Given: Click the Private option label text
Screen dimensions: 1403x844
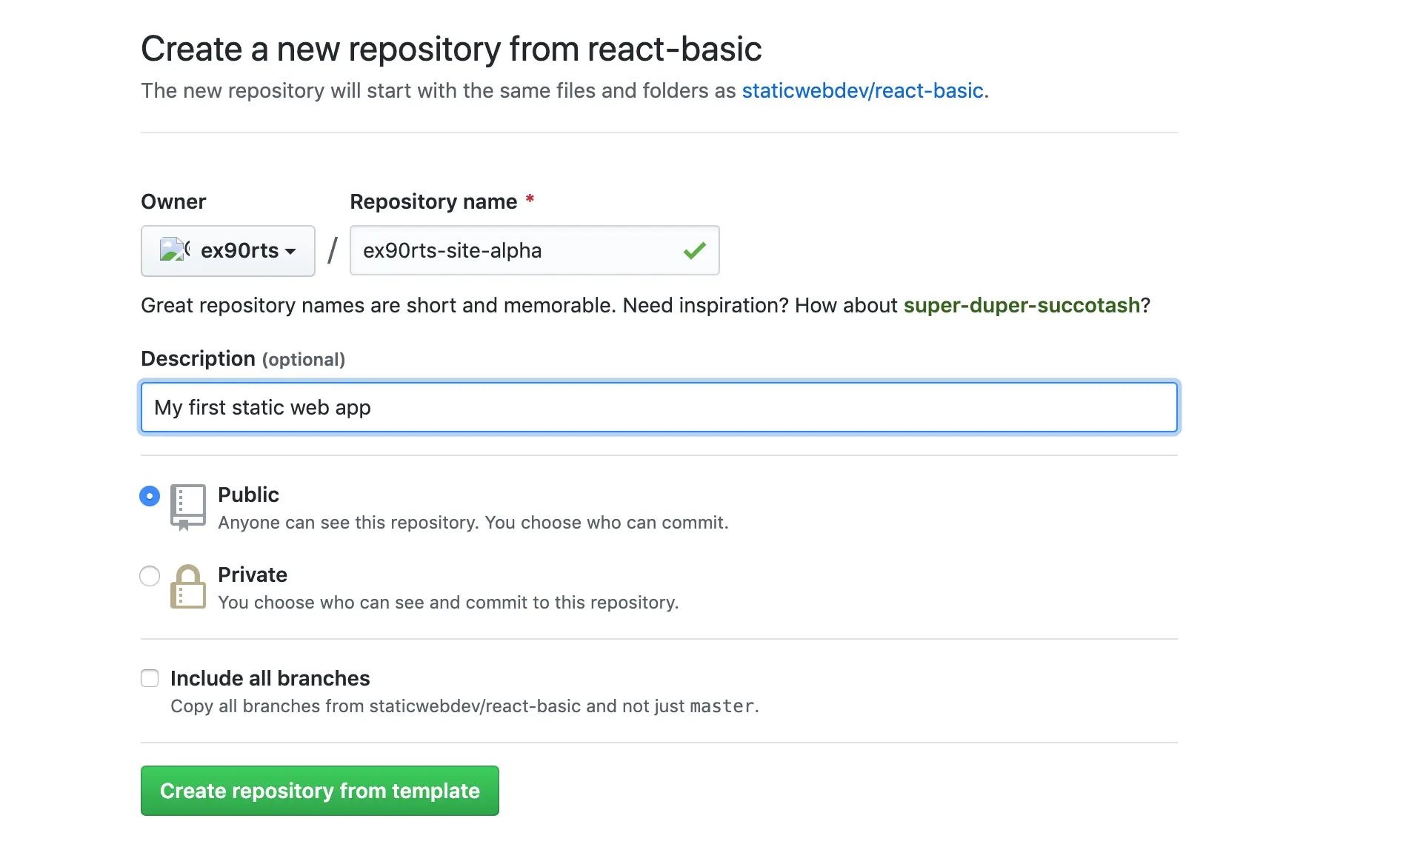Looking at the screenshot, I should tap(252, 575).
